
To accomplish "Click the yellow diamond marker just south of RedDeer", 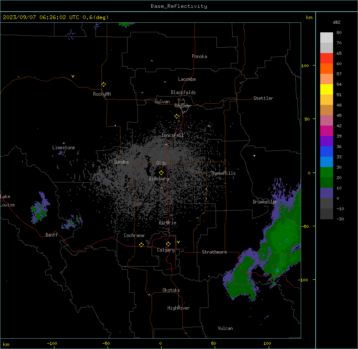I will [x=177, y=116].
